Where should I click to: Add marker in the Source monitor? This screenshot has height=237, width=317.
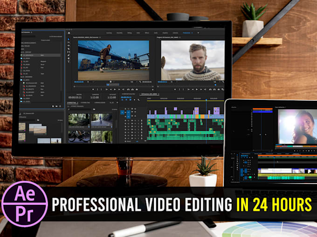tap(93, 89)
